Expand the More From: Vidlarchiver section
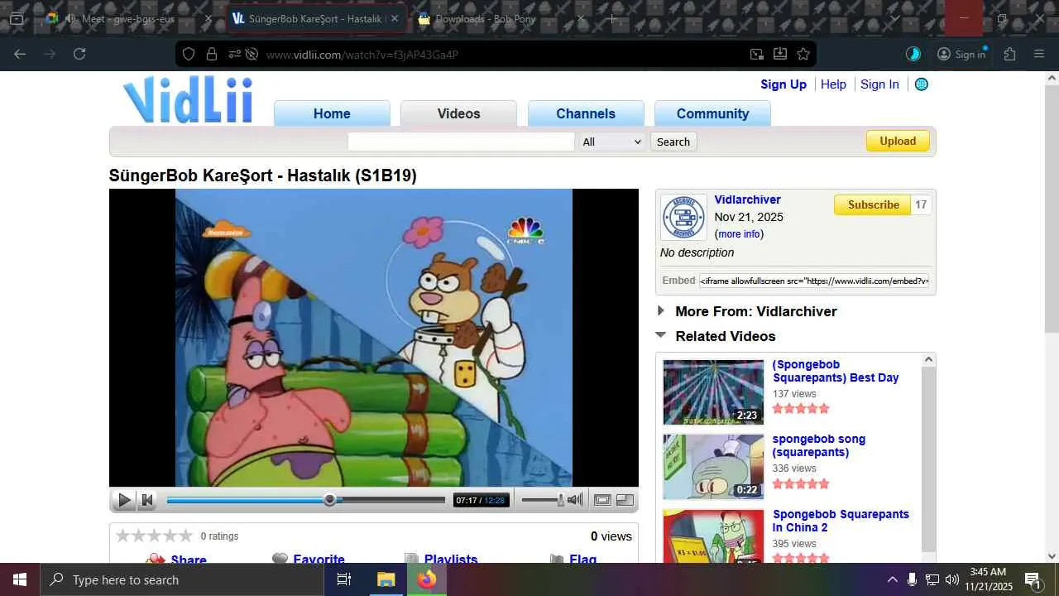 (661, 311)
